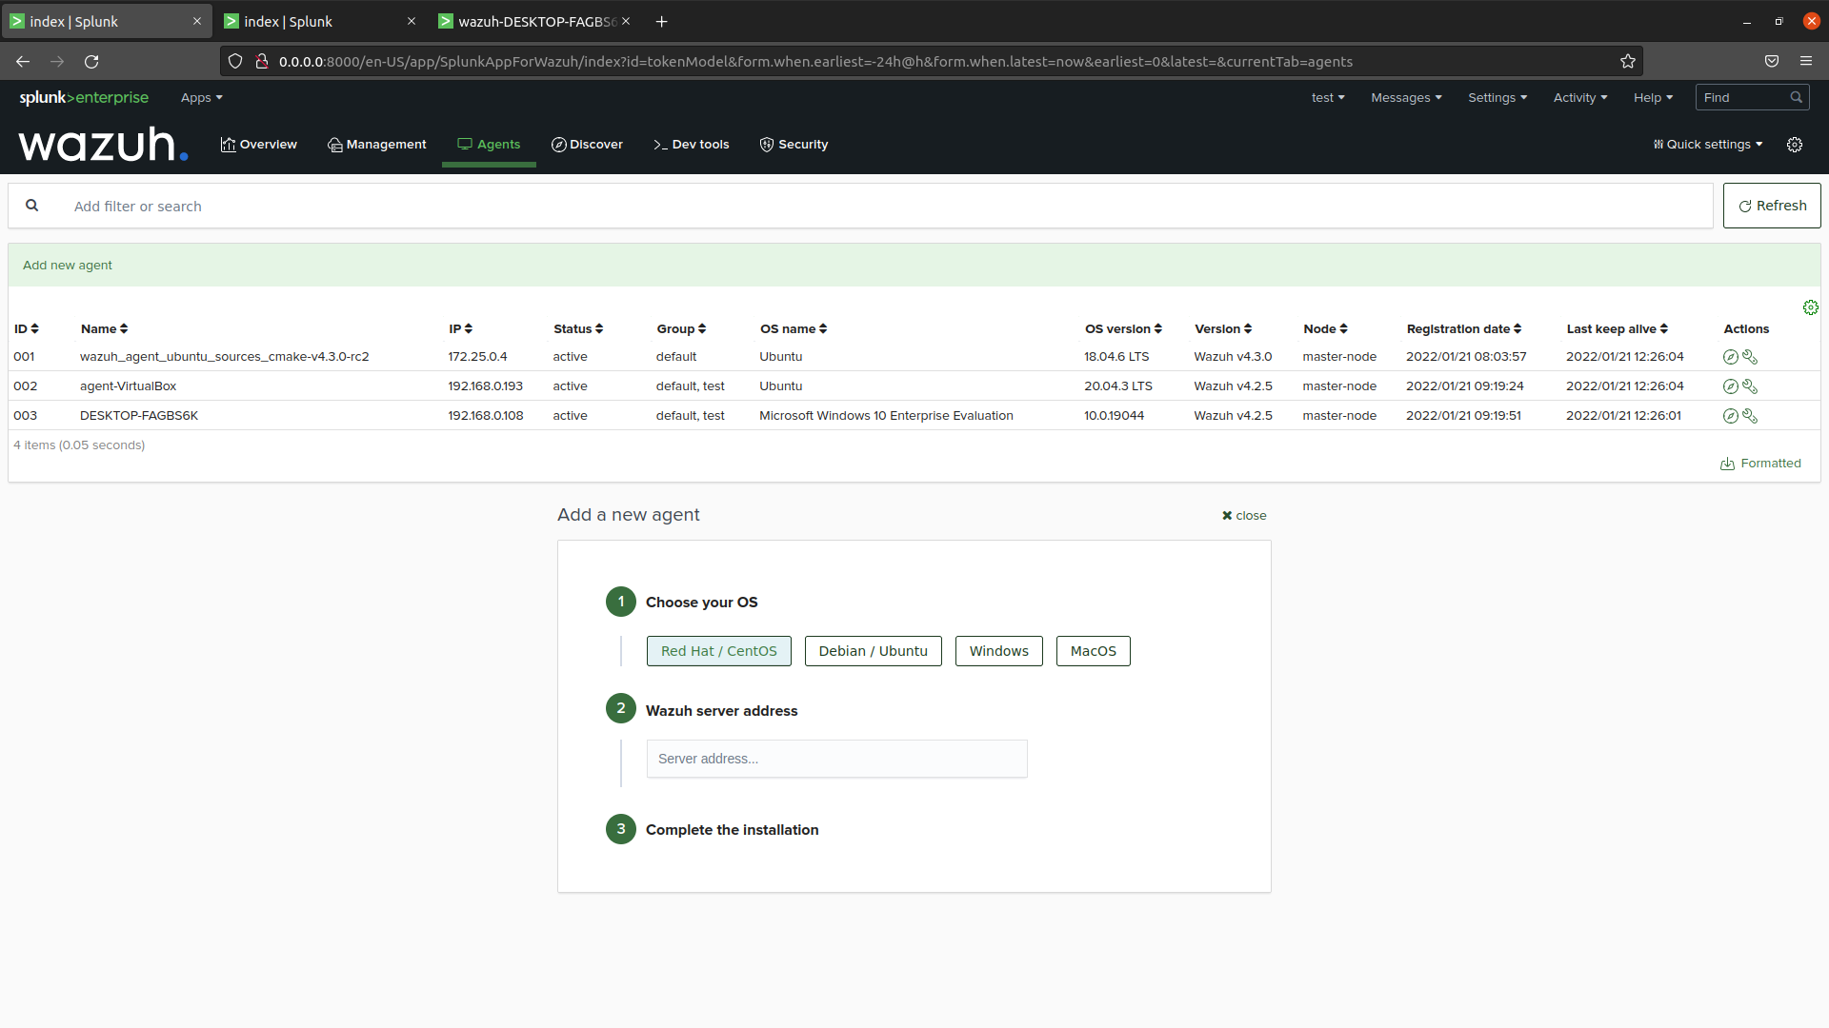Screen dimensions: 1829x1028
Task: Open configuration wrench icon for DESKTOP-FAGBS6K
Action: [x=1750, y=416]
